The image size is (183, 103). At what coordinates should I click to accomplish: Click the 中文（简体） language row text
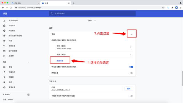(61, 46)
